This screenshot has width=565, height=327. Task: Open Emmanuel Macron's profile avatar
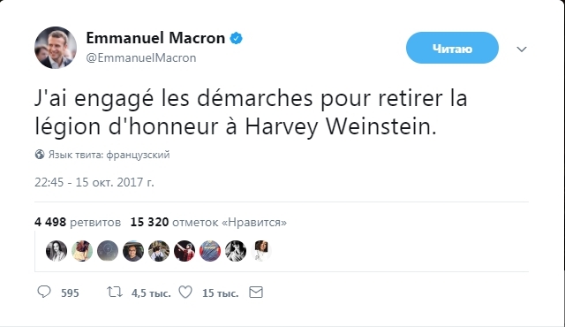(x=56, y=48)
